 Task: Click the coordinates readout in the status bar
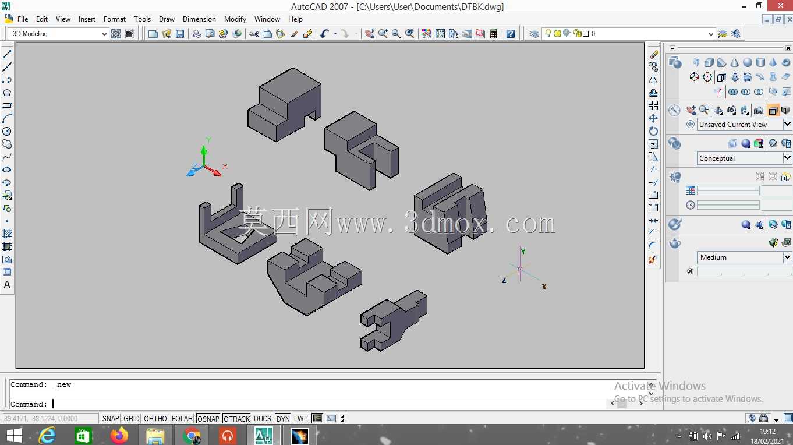[50, 418]
